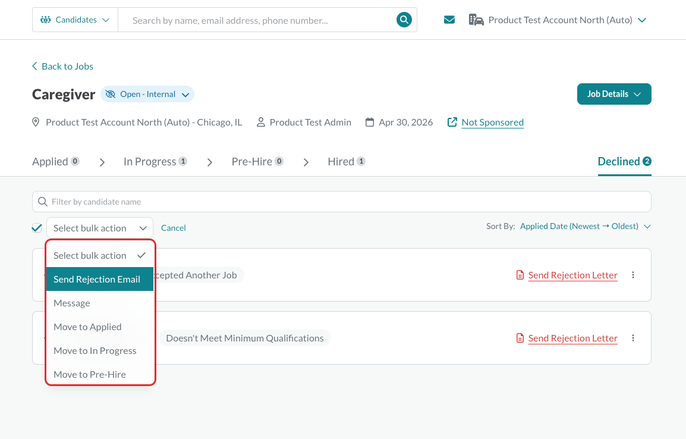
Task: Select Message from bulk action list
Action: coord(100,303)
